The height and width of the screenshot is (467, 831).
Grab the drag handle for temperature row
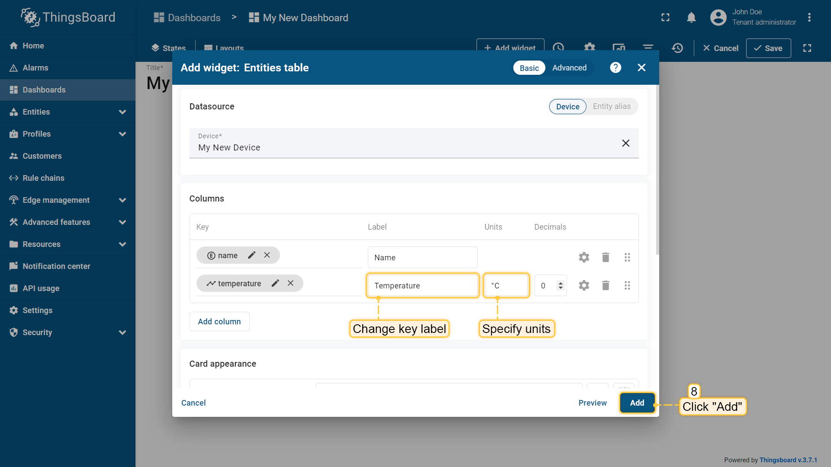click(627, 285)
